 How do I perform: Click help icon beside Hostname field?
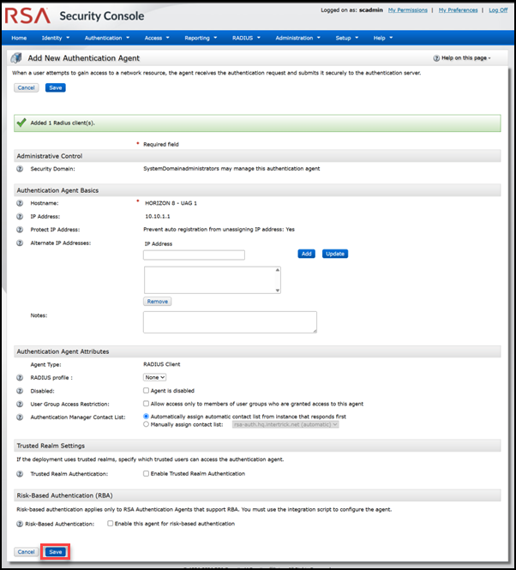click(20, 203)
